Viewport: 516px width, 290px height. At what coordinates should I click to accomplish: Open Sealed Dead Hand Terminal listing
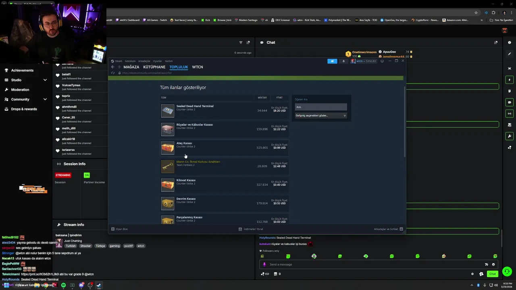(225, 111)
